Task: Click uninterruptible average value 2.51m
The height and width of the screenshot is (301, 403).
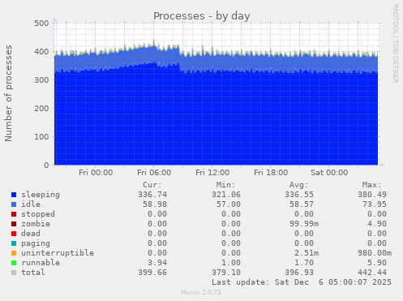Action: [307, 253]
